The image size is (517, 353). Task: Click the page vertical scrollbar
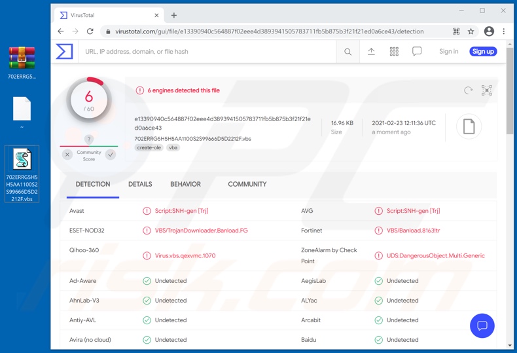pyautogui.click(x=509, y=90)
